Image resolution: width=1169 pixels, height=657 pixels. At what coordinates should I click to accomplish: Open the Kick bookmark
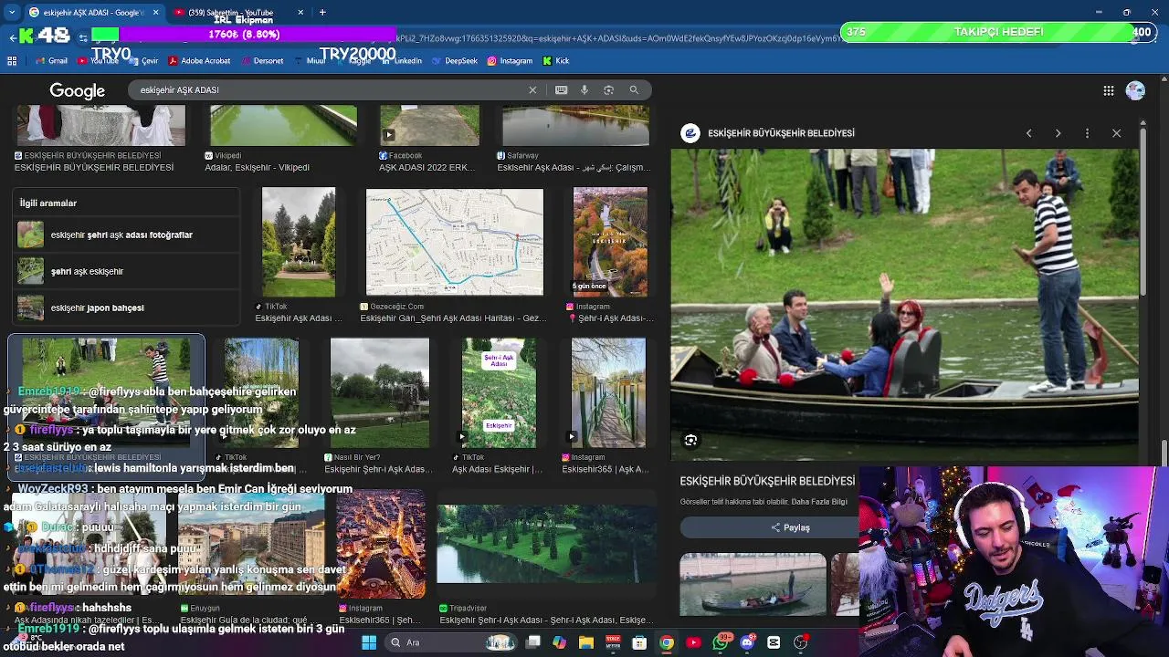coord(556,60)
